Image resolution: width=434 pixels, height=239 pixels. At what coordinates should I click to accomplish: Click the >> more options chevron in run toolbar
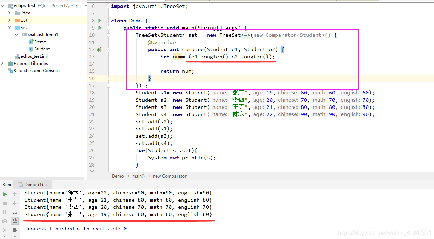pos(4,236)
